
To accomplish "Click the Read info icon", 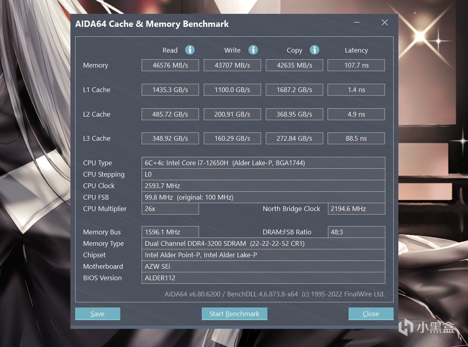I will tap(190, 50).
